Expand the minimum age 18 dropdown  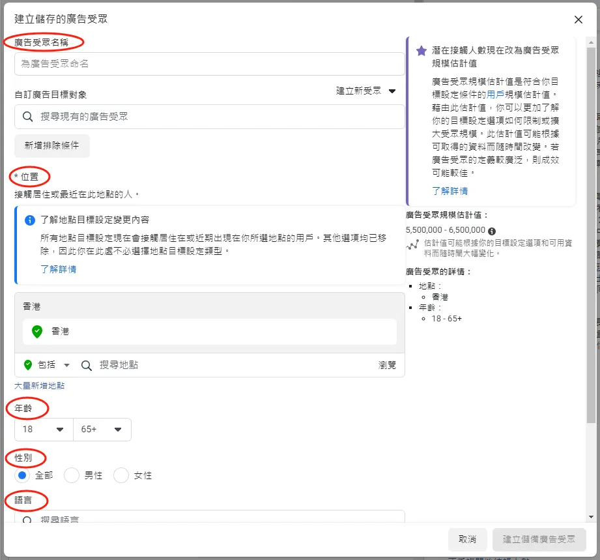44,430
